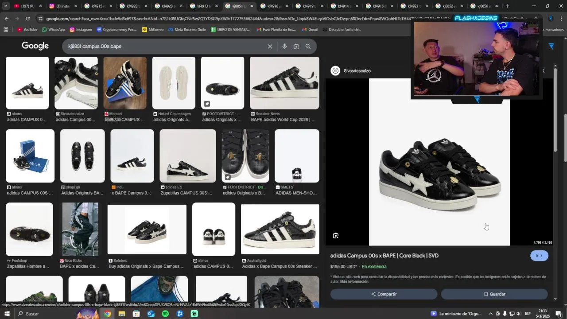
Task: Switch to the kf4918 browser tab
Action: [x=273, y=6]
